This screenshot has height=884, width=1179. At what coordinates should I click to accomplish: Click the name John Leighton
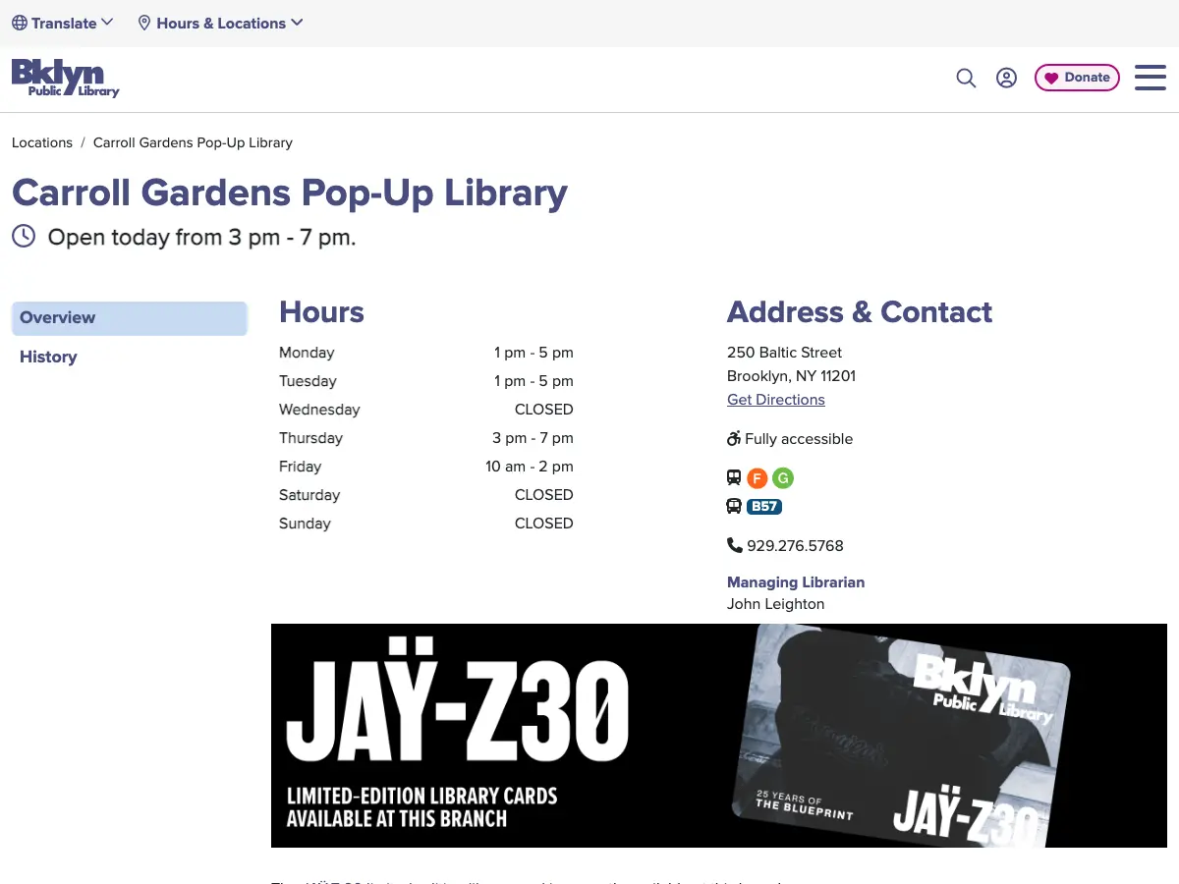point(776,604)
